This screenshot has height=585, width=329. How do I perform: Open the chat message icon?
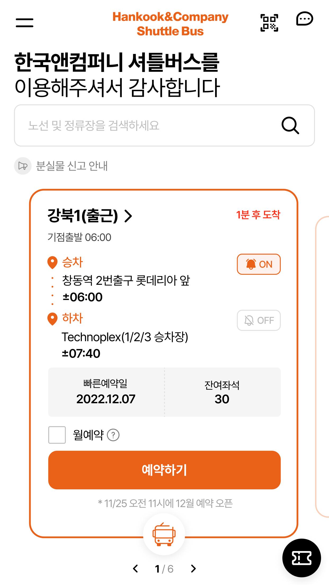coord(304,19)
